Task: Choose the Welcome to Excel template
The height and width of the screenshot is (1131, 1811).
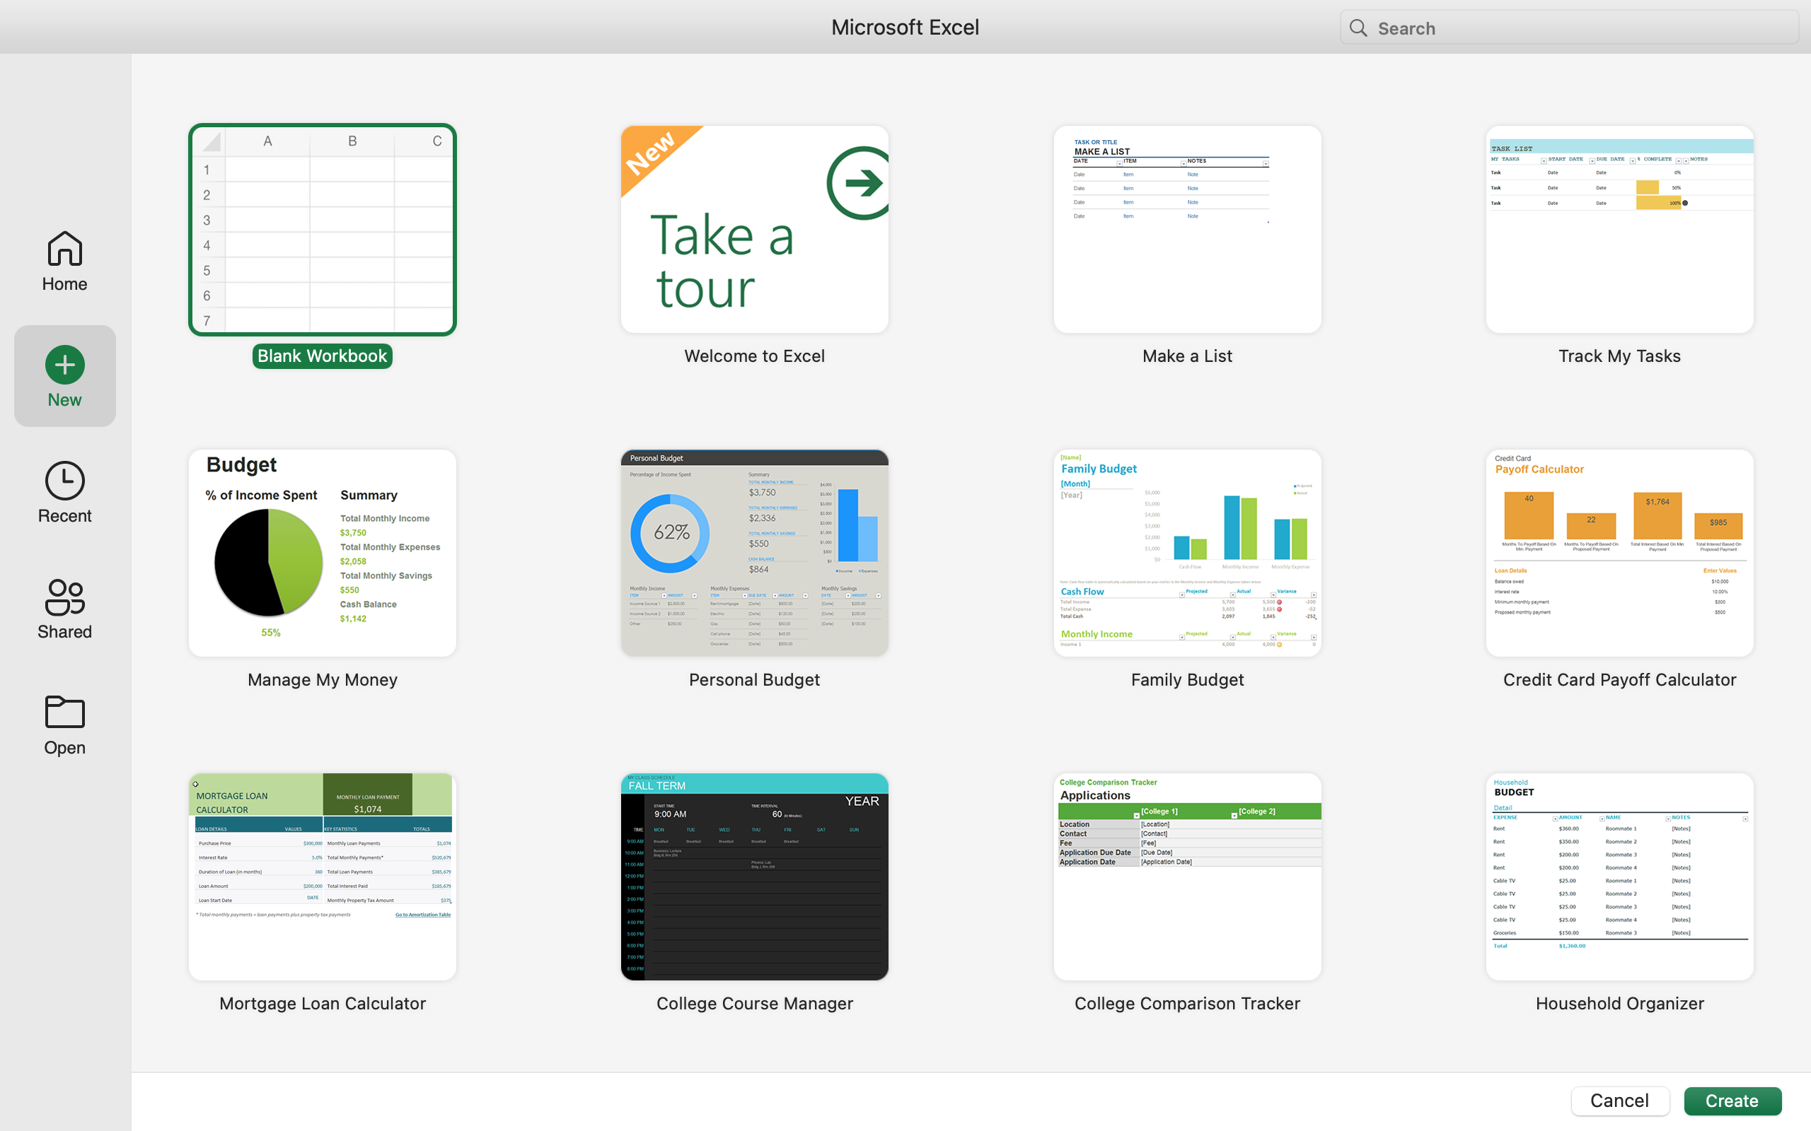Action: (754, 230)
